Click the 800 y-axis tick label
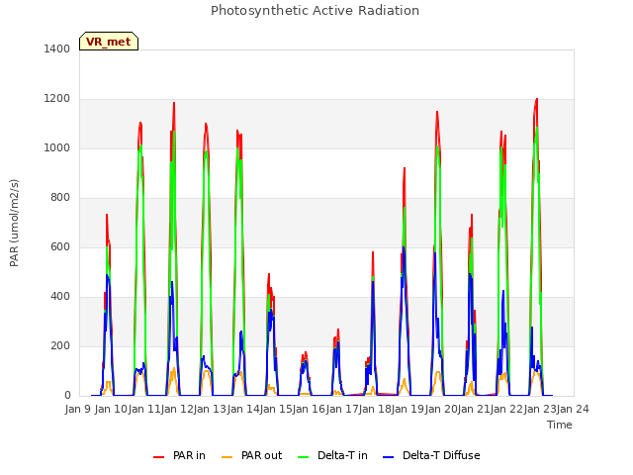The image size is (633, 475). coord(60,198)
